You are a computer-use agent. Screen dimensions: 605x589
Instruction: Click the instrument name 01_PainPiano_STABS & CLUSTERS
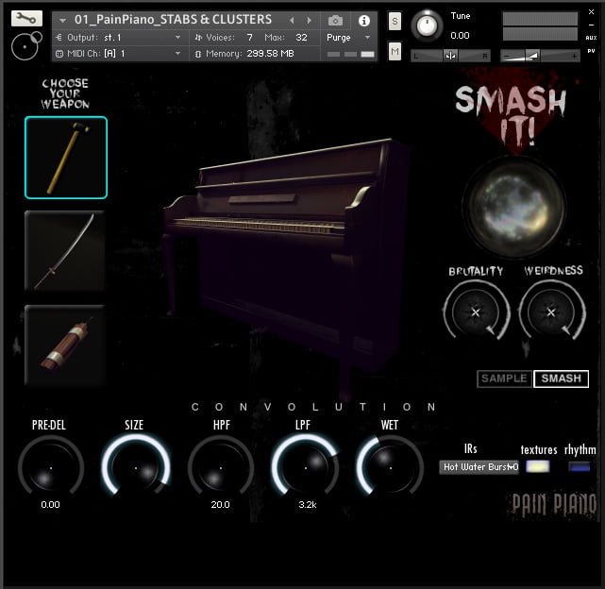[173, 20]
